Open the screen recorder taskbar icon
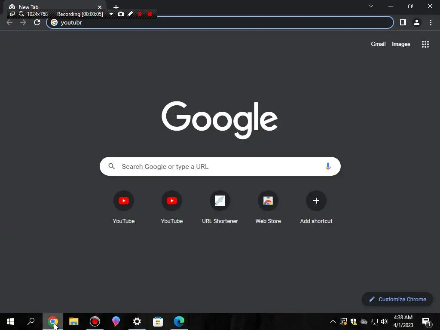Image resolution: width=440 pixels, height=330 pixels. [95, 321]
